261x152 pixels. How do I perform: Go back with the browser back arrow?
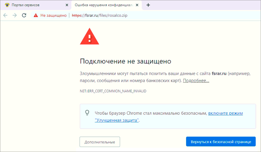(5, 15)
